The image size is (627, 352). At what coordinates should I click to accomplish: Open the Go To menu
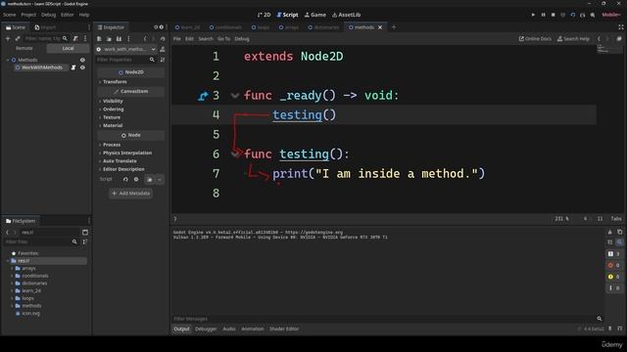pyautogui.click(x=223, y=39)
